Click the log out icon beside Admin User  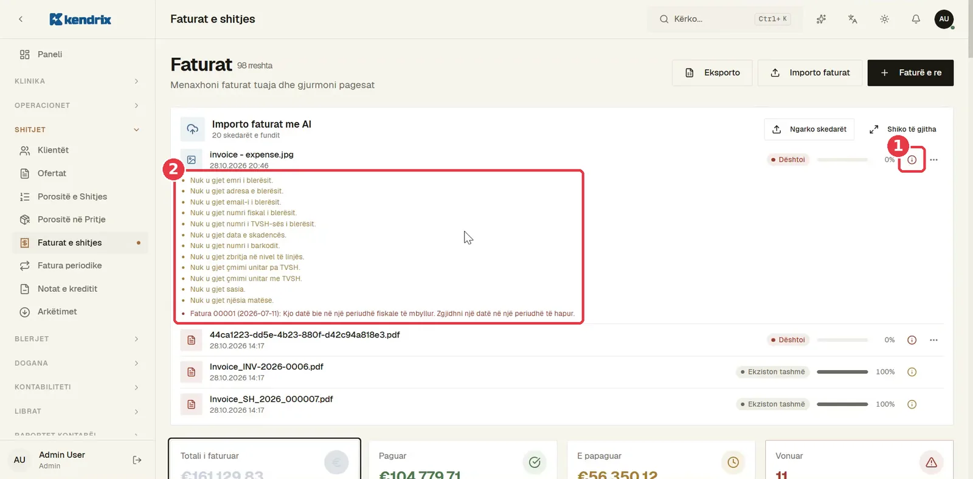click(x=137, y=460)
